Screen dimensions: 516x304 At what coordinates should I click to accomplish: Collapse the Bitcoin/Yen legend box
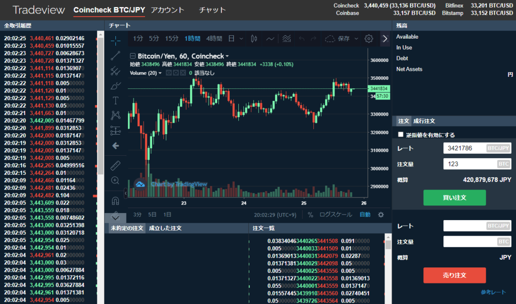133,56
